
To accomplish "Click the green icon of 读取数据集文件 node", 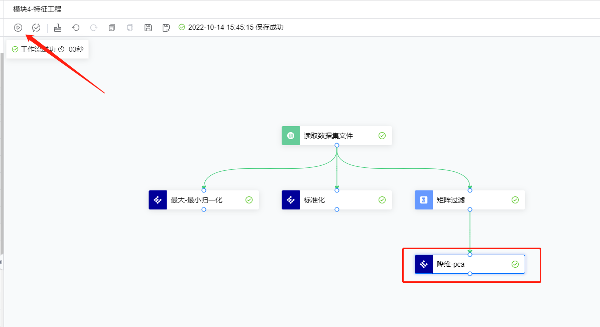I will point(291,136).
